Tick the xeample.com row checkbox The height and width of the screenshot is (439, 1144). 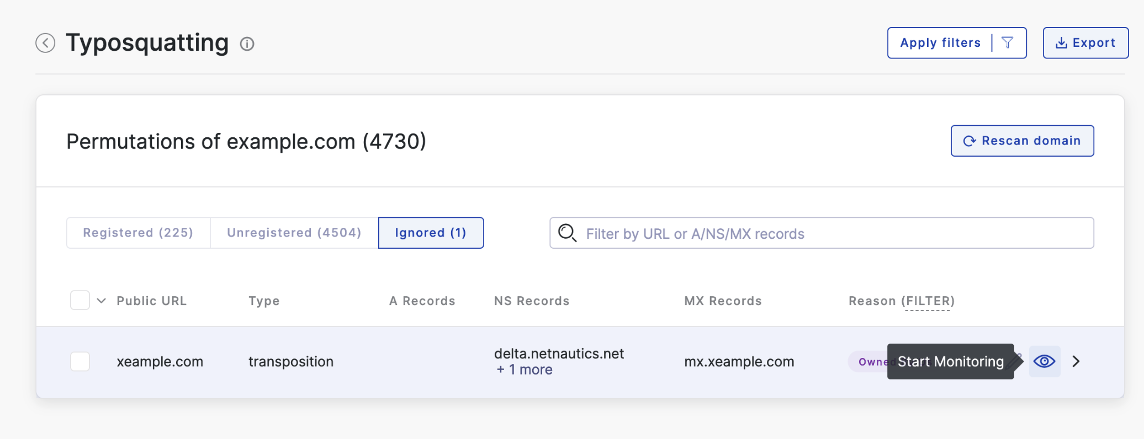click(80, 361)
